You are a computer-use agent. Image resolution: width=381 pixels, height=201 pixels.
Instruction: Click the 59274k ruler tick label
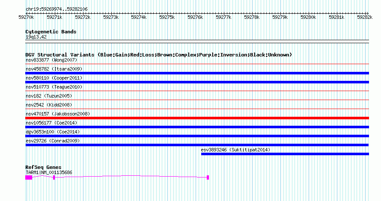pyautogui.click(x=139, y=17)
